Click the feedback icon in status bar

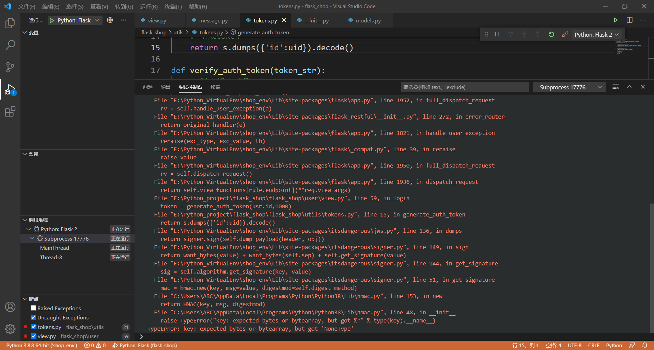pyautogui.click(x=632, y=345)
